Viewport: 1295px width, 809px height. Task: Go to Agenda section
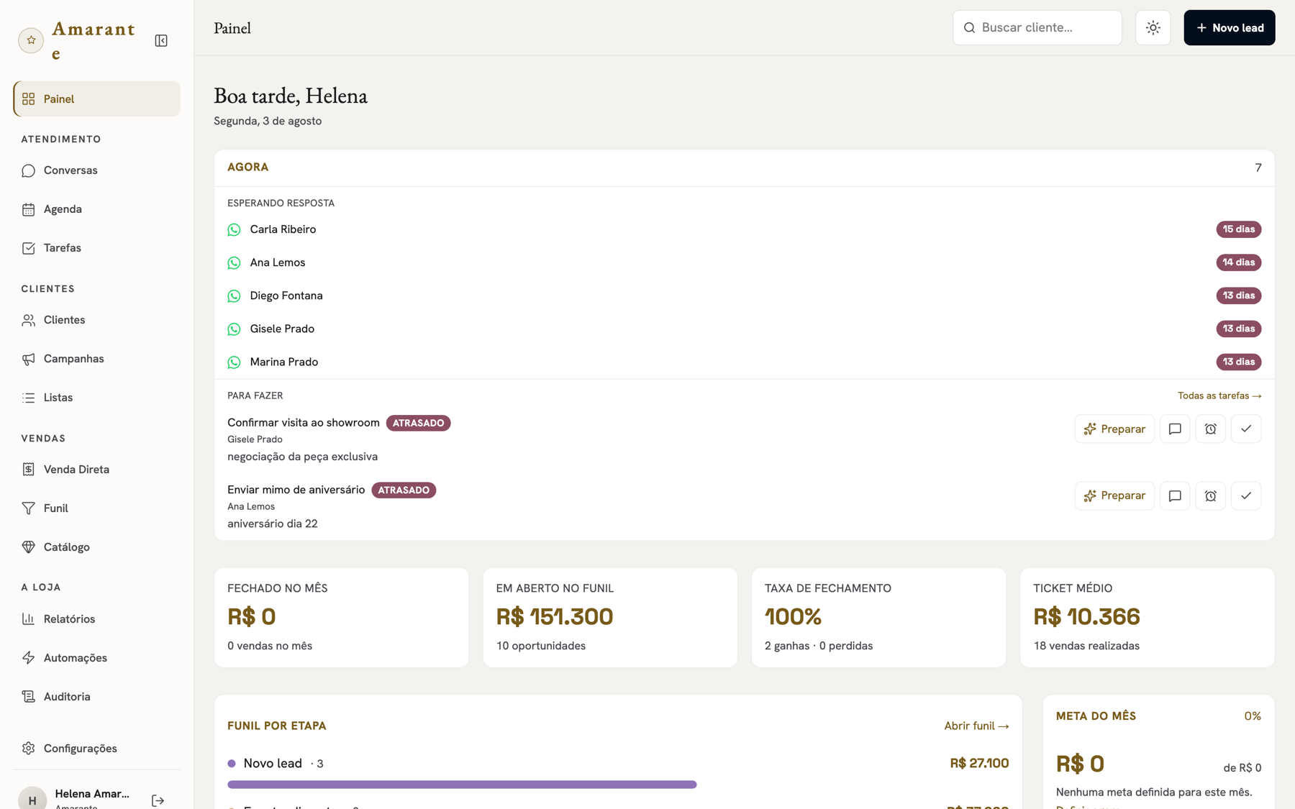[x=97, y=209]
